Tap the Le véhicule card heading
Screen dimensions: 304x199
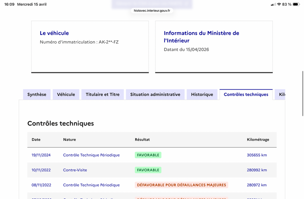tap(54, 33)
